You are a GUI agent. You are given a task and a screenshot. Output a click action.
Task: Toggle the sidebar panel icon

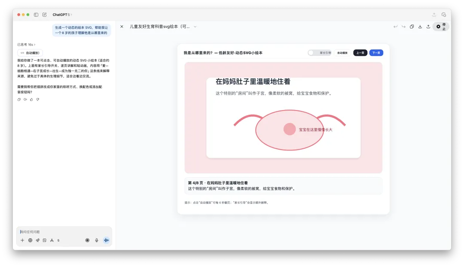tap(36, 15)
